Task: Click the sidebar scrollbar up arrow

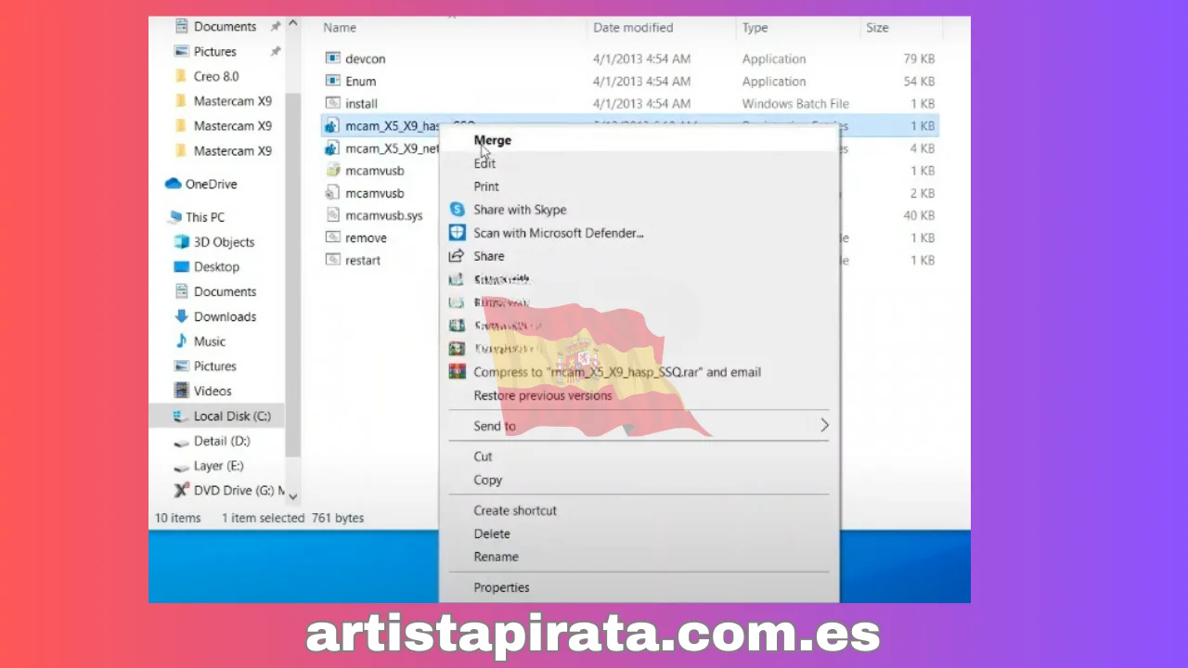Action: pos(293,23)
